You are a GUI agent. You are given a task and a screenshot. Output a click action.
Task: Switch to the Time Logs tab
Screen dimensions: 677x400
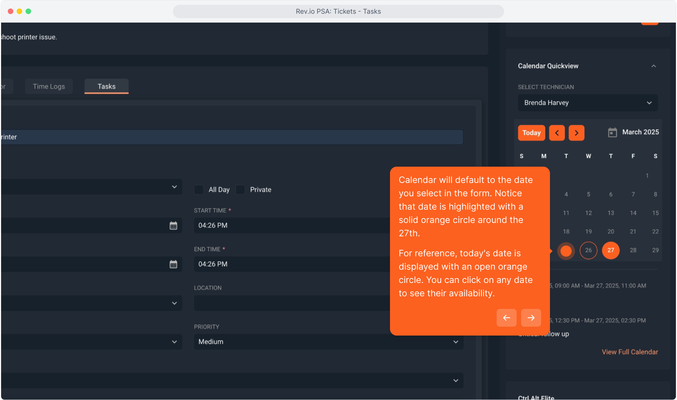pos(49,87)
